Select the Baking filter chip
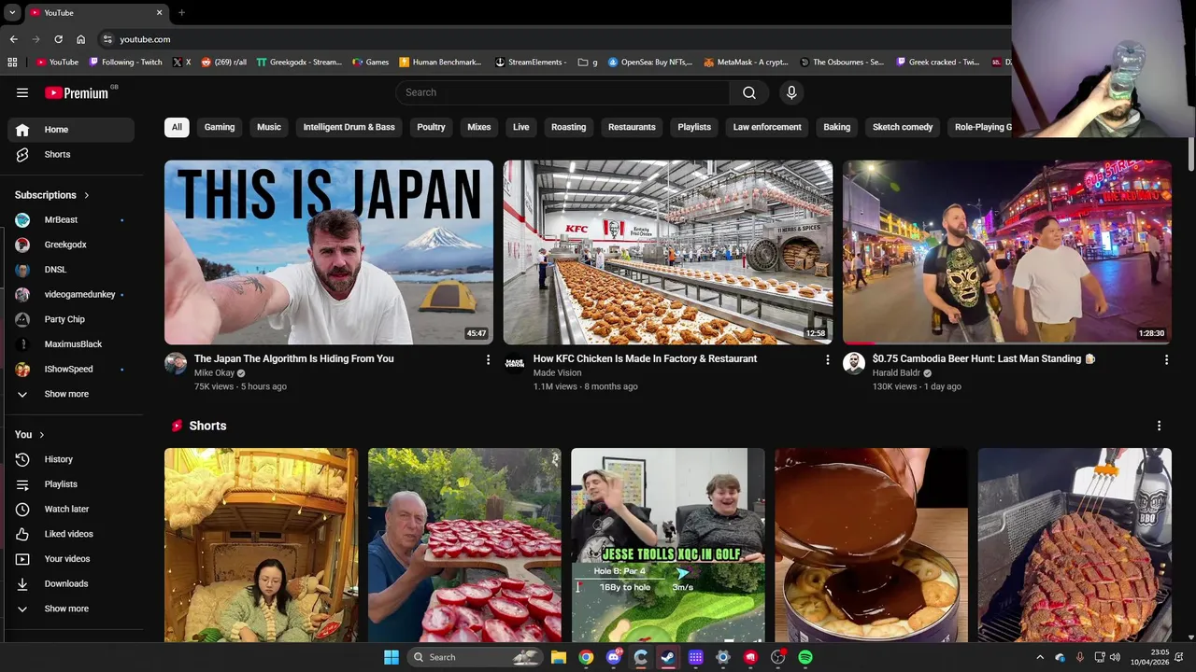 (837, 127)
